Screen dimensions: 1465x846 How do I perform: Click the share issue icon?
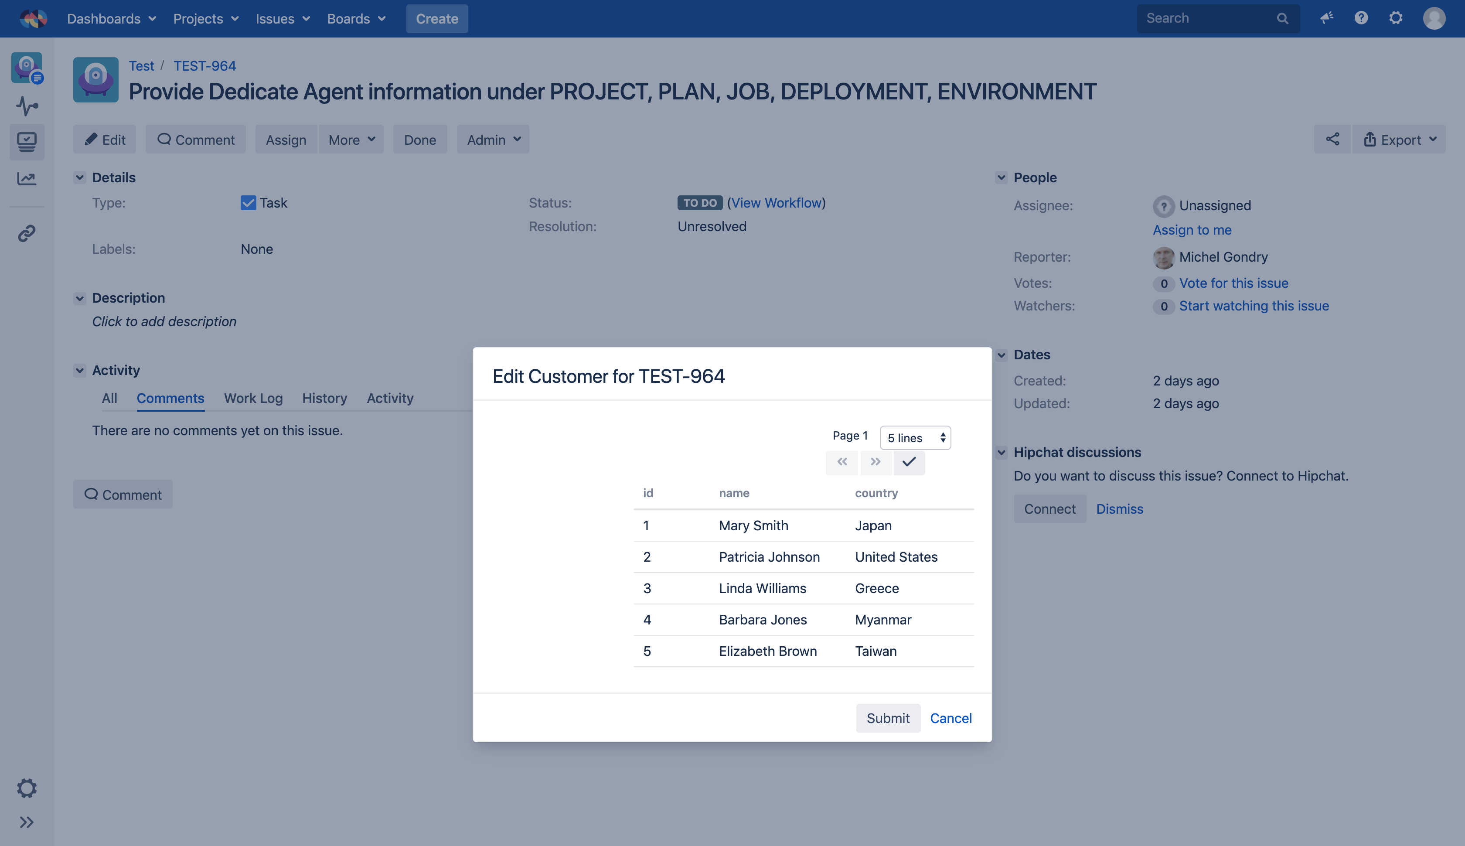point(1332,140)
